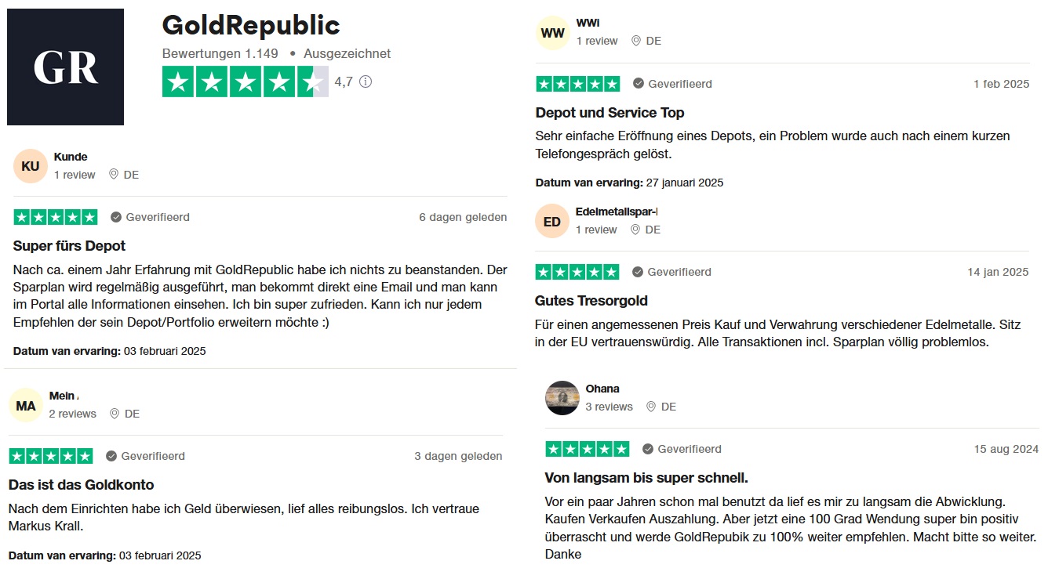The image size is (1048, 568).
Task: Click the 'Depot und Service Top' review title
Action: pos(610,113)
